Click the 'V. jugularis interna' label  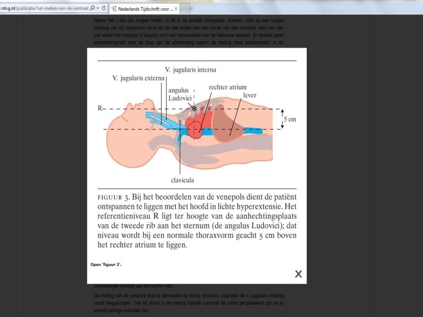190,70
